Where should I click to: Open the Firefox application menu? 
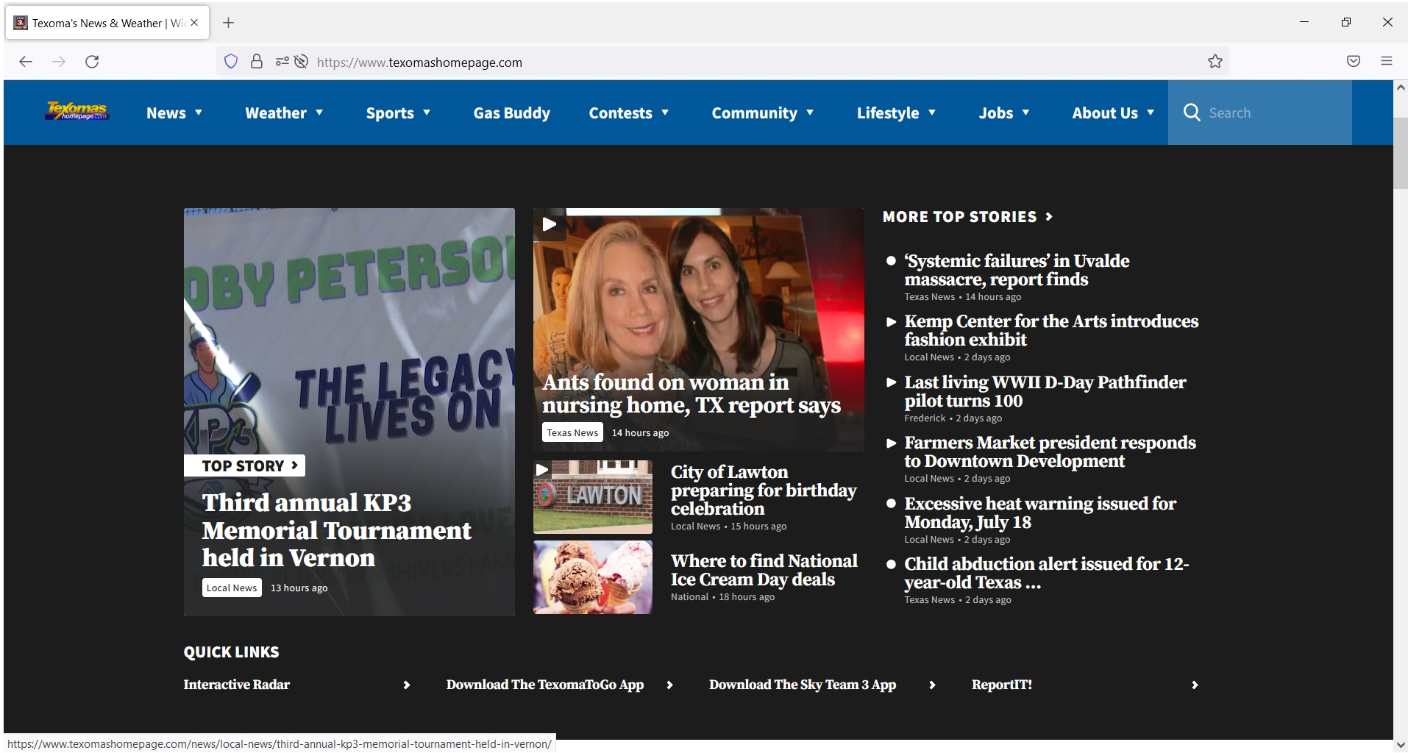[x=1387, y=62]
